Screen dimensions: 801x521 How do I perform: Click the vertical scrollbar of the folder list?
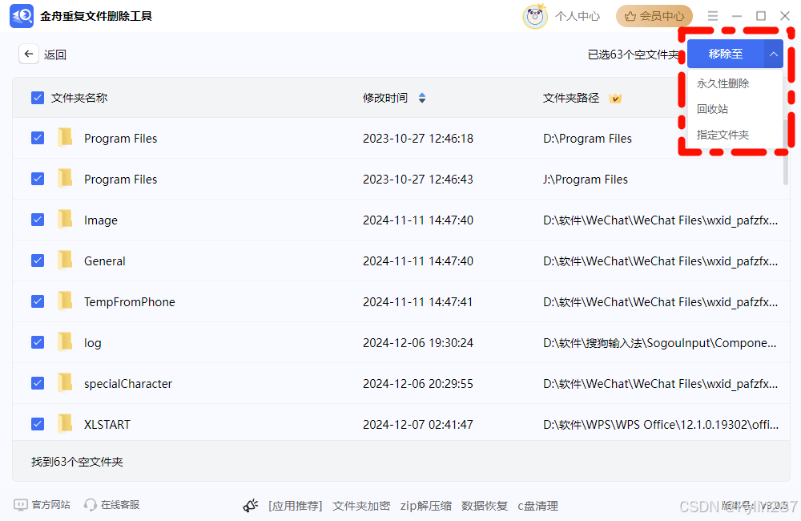(786, 151)
